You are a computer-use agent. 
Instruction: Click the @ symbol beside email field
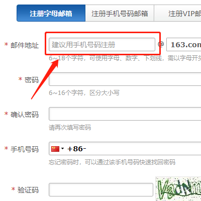click(161, 44)
